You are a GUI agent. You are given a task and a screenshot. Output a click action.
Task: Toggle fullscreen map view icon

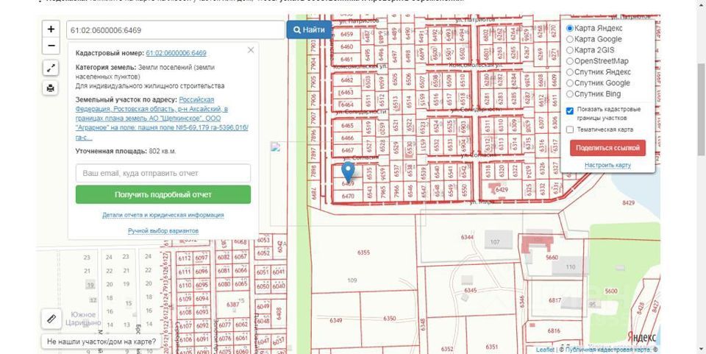click(51, 68)
